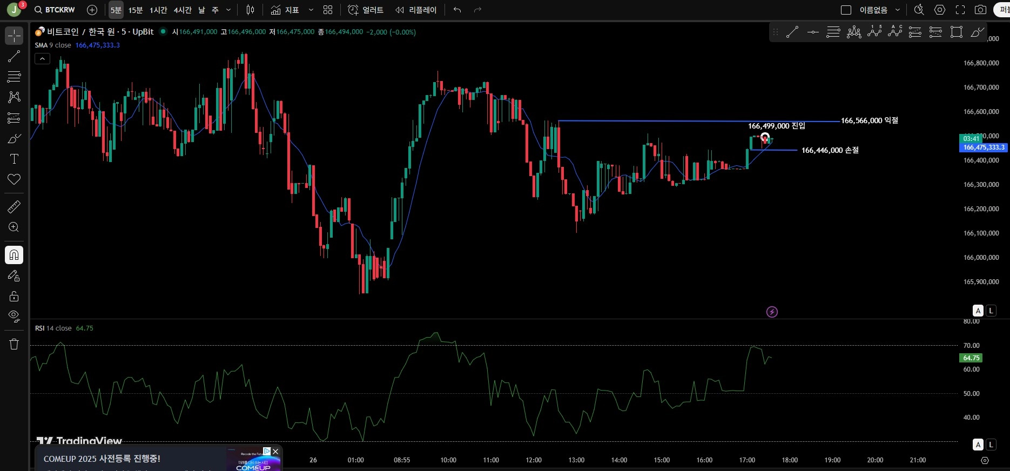Image resolution: width=1010 pixels, height=471 pixels.
Task: Switch to the 15분 timeframe
Action: tap(136, 10)
